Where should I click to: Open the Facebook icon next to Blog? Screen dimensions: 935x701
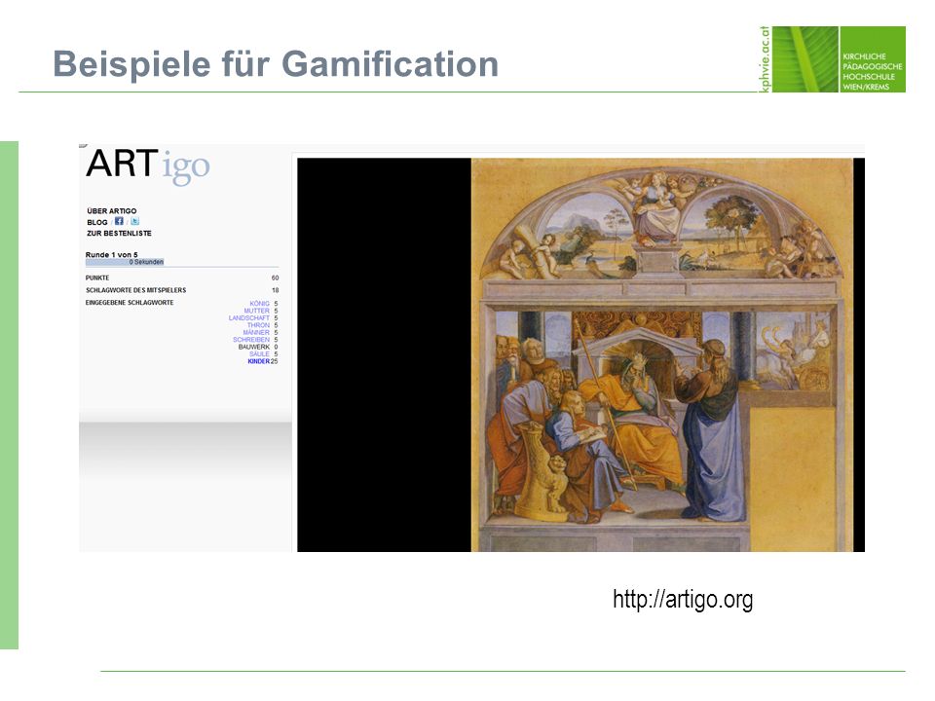119,221
